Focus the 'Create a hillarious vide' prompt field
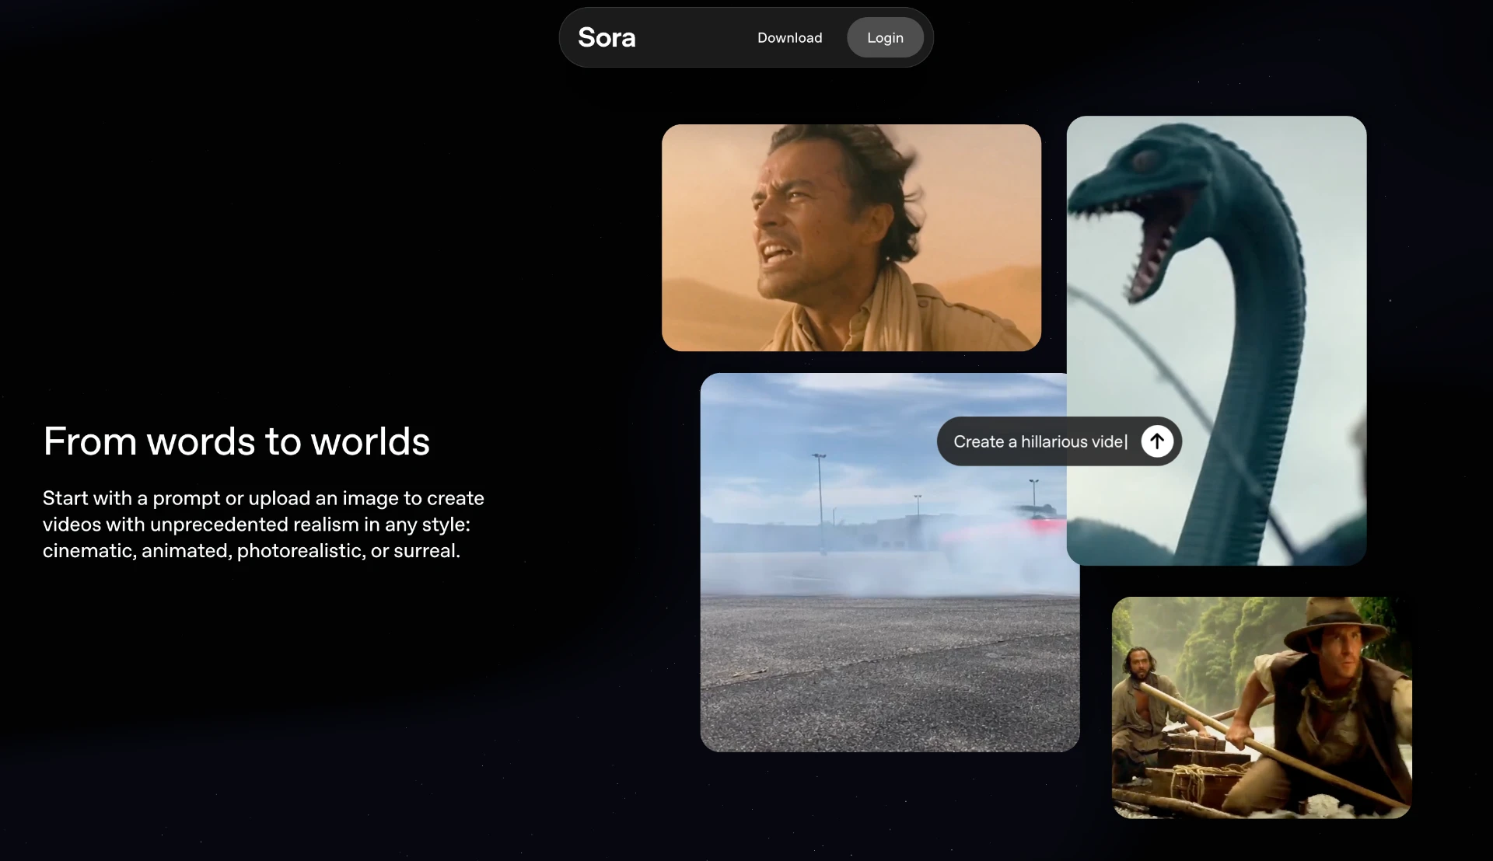1493x861 pixels. tap(1039, 441)
